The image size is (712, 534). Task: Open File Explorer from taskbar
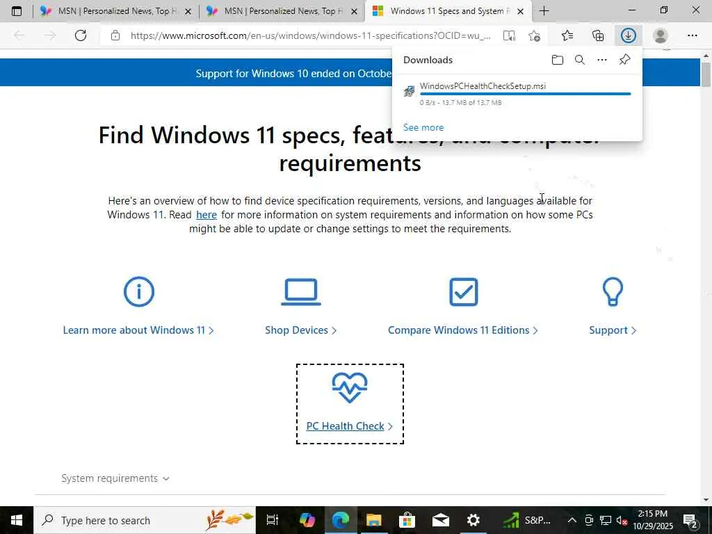373,520
